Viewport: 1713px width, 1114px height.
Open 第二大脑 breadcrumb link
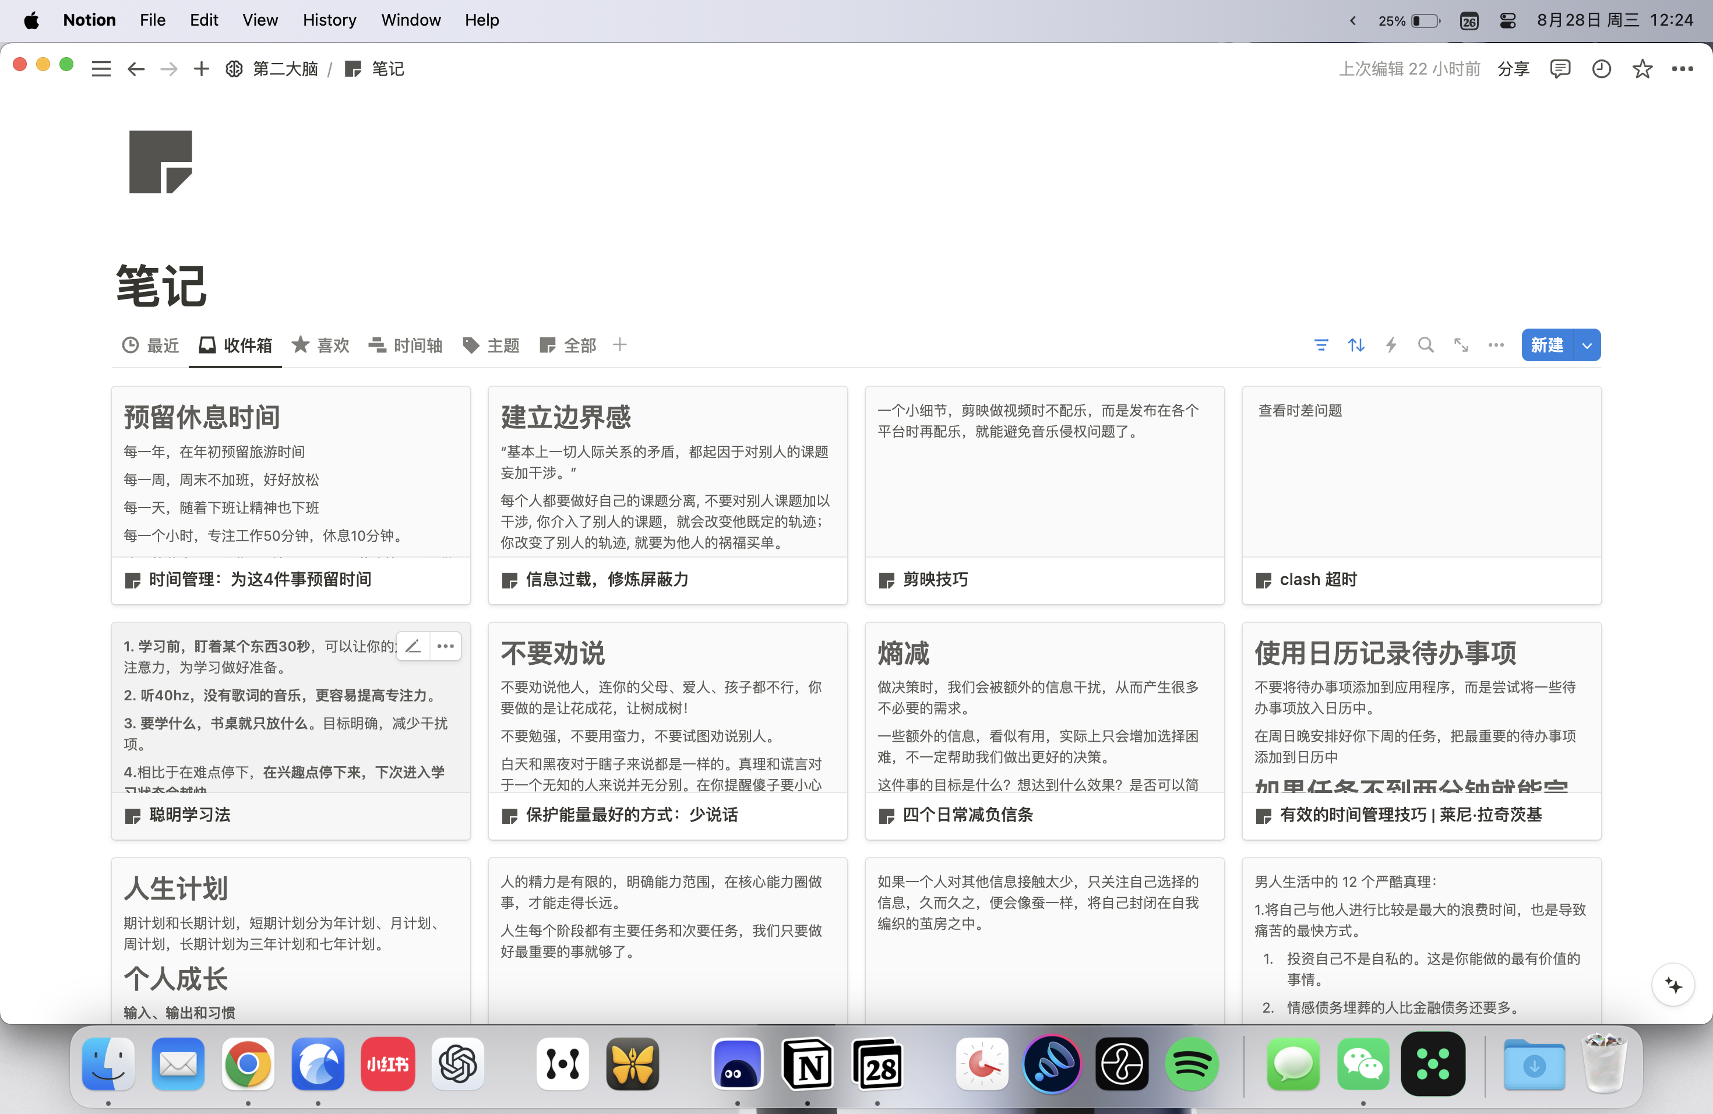coord(272,69)
